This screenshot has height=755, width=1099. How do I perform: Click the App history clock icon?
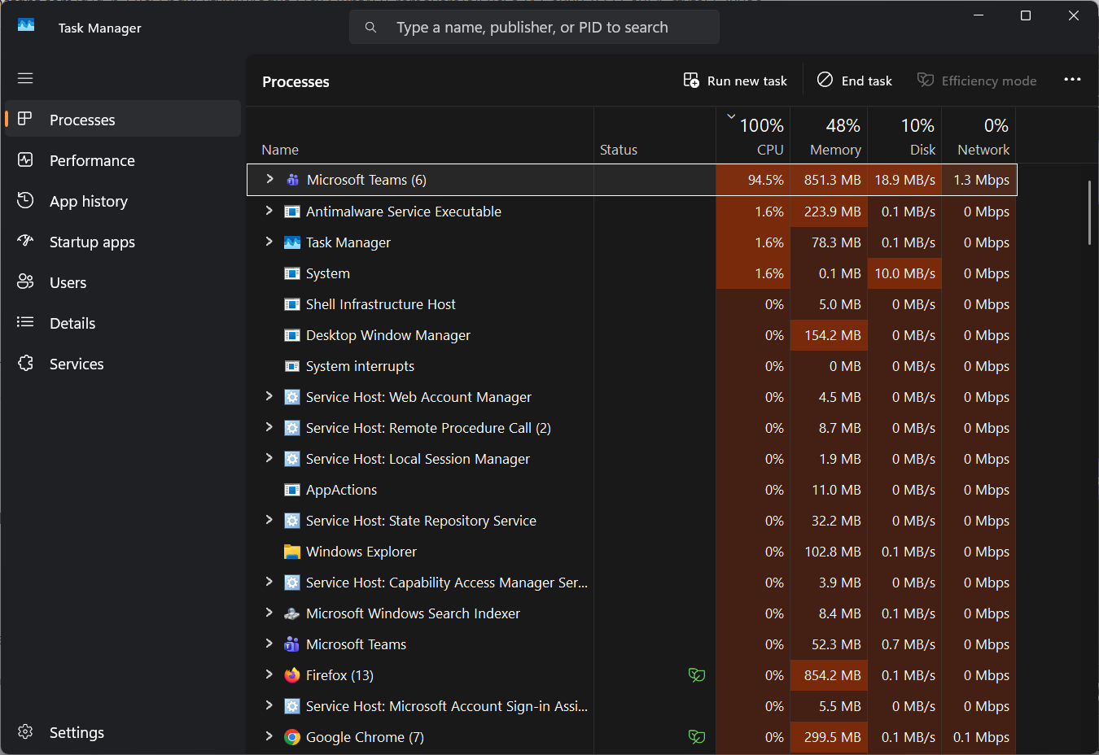pos(25,201)
